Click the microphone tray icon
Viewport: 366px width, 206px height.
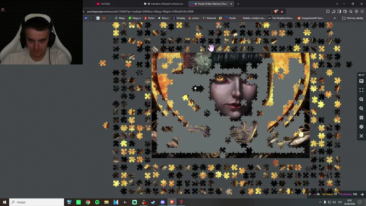(x=325, y=202)
